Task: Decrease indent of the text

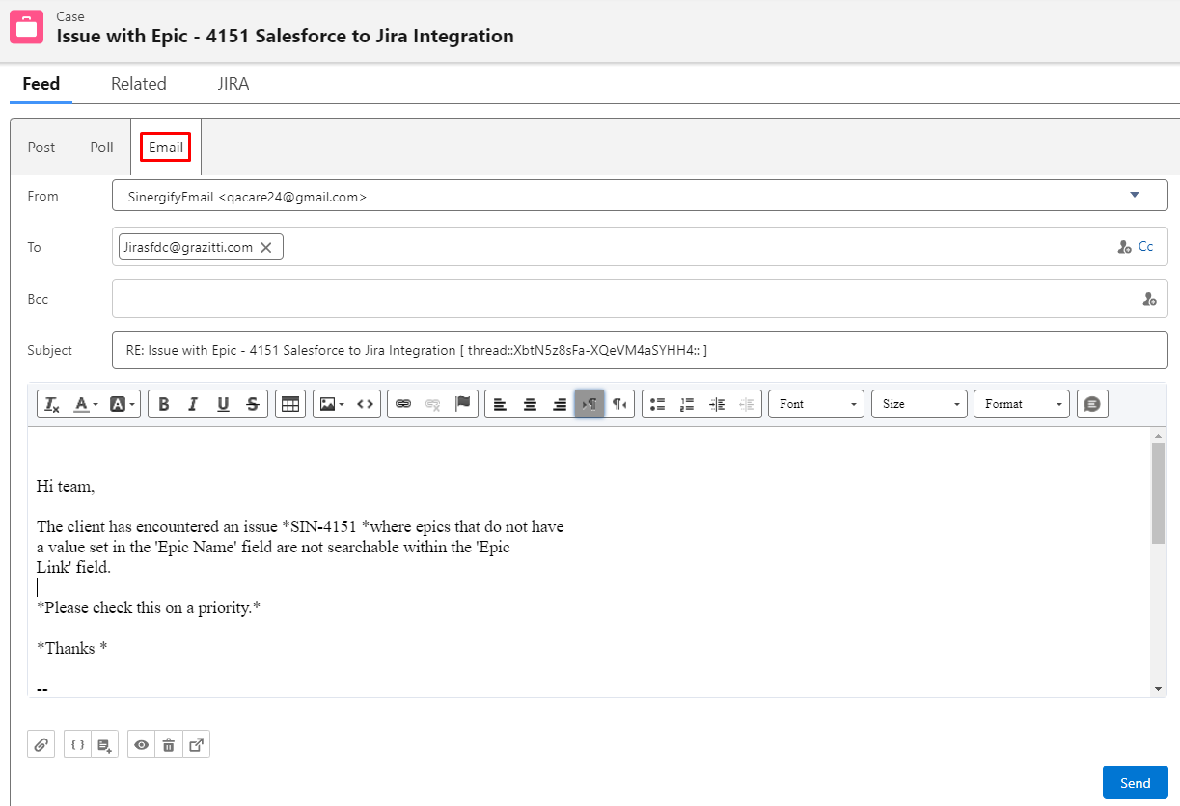Action: pos(746,404)
